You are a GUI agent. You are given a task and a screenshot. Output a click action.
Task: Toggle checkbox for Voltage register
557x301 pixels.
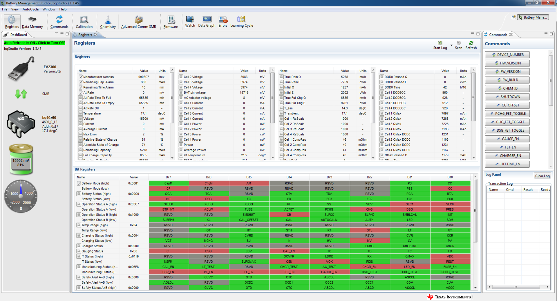pyautogui.click(x=80, y=119)
